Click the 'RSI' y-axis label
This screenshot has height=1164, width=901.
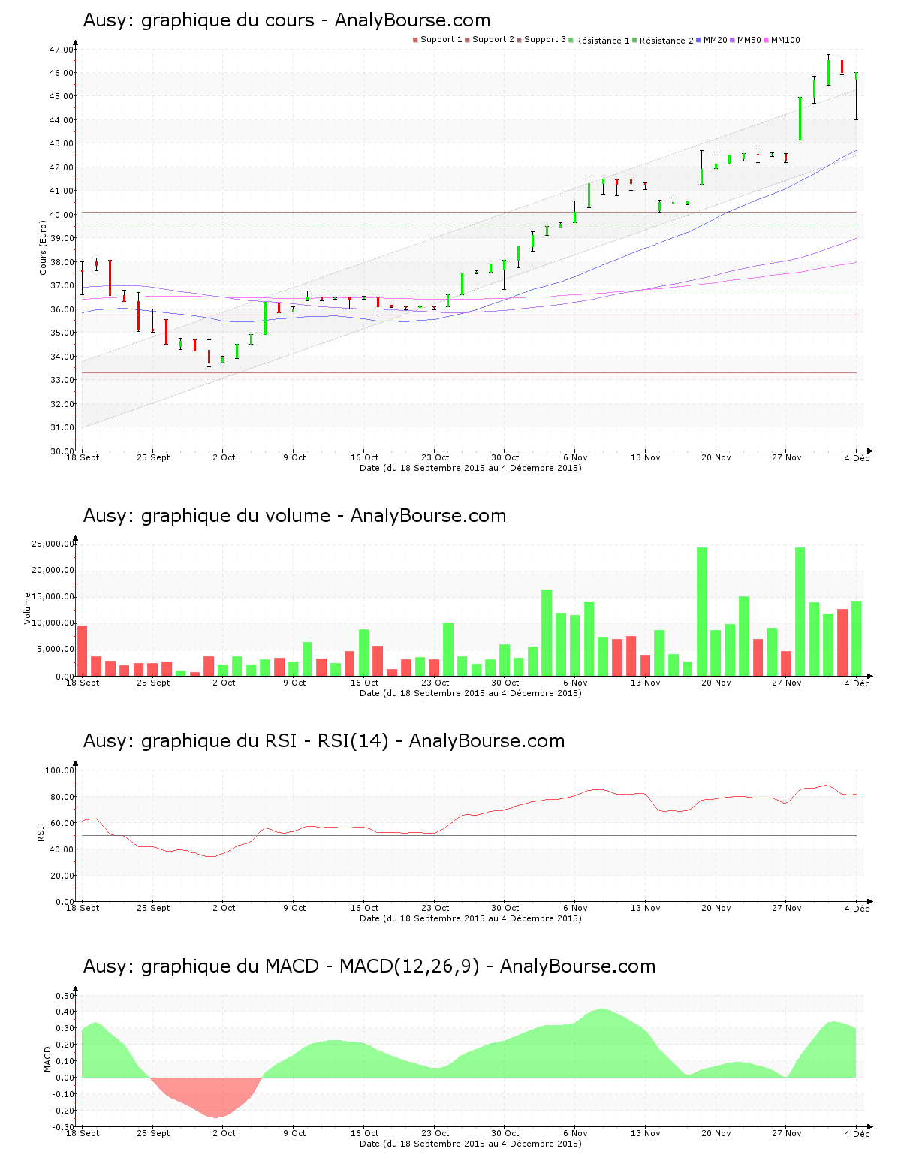coord(41,834)
